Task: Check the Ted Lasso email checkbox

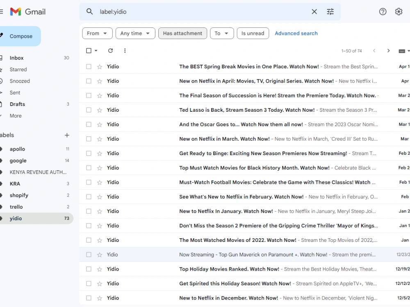Action: point(89,110)
